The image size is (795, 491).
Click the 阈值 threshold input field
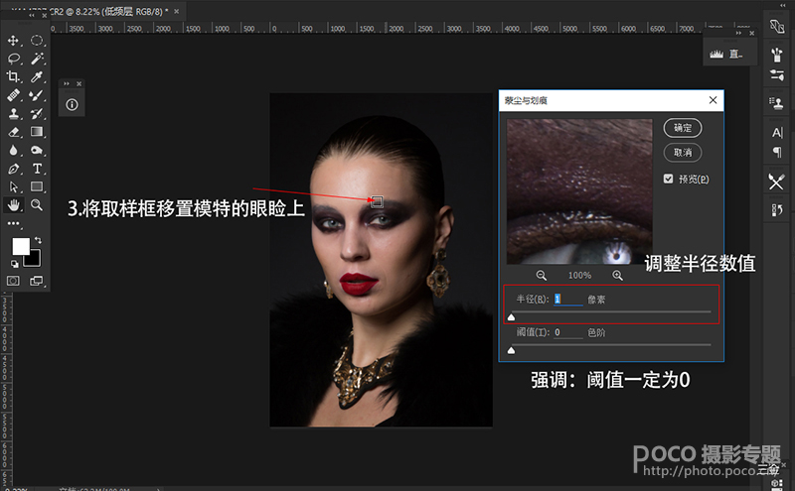click(567, 333)
